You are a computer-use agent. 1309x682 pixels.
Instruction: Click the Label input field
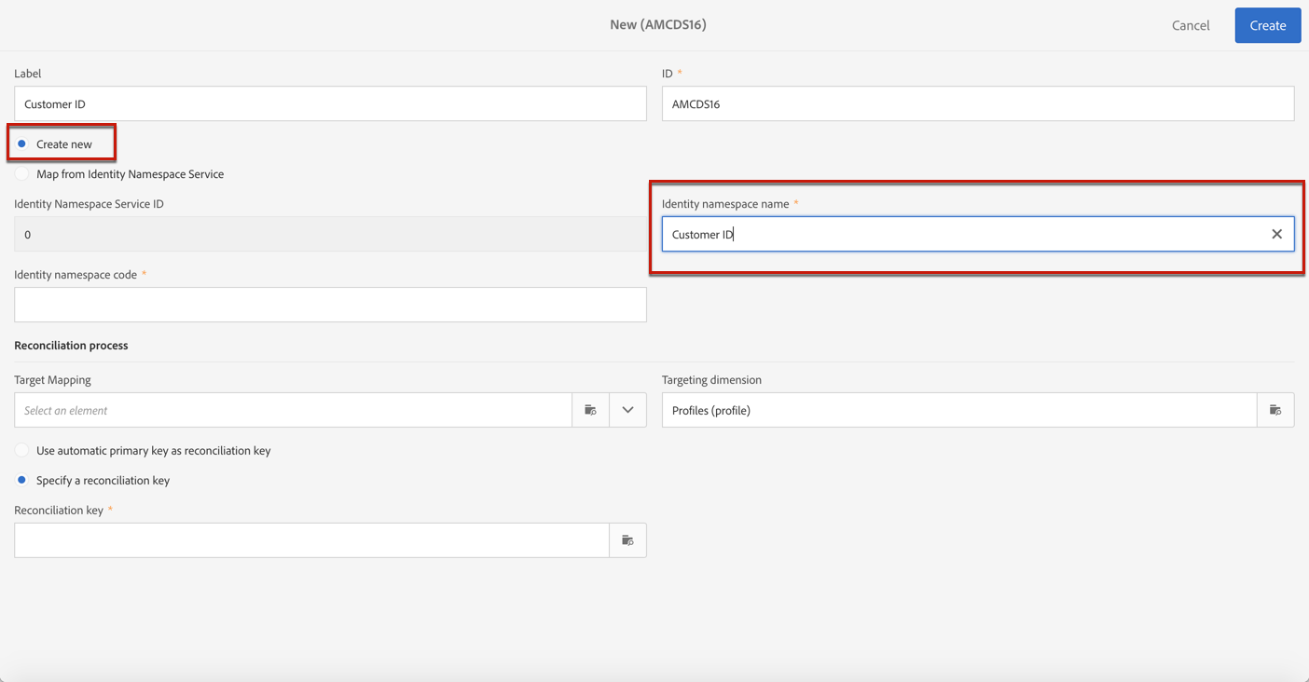(x=330, y=104)
